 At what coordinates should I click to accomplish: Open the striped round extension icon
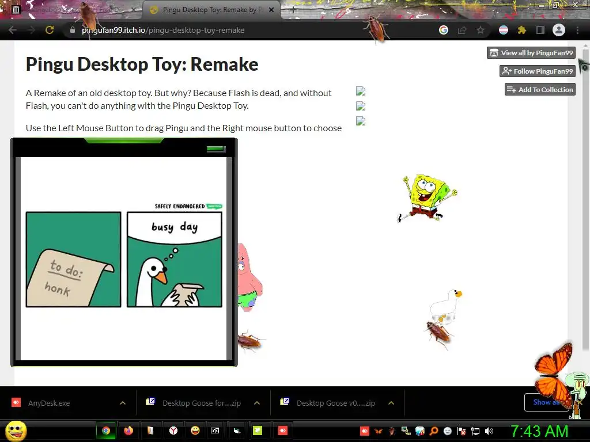(x=504, y=30)
